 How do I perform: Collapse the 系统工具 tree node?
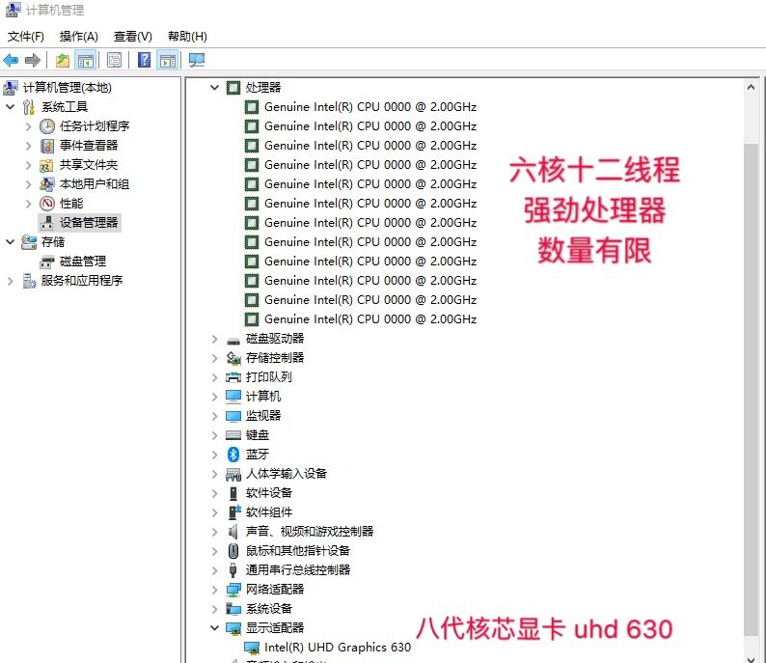(x=11, y=106)
